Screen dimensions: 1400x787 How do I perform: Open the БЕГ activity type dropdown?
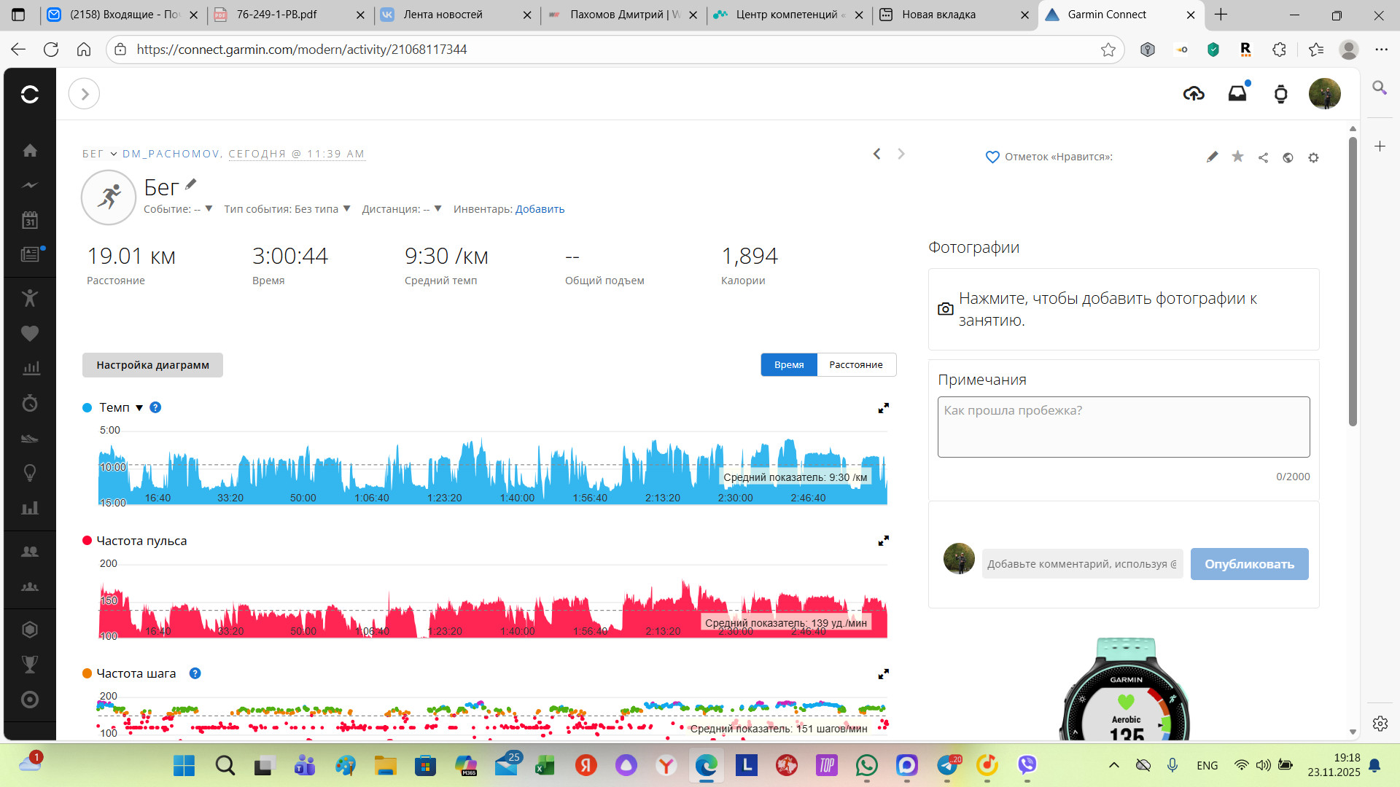(99, 154)
